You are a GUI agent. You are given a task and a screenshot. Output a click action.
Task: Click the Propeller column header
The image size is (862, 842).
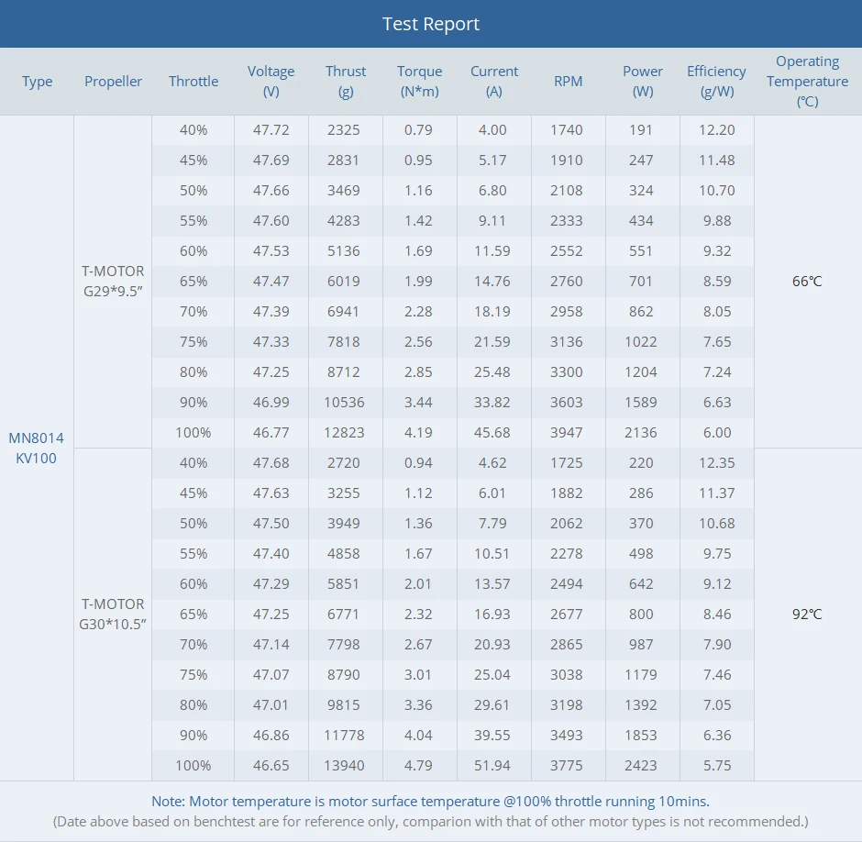(114, 82)
